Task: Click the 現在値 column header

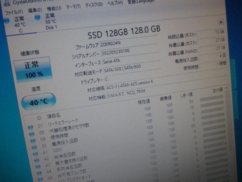Action: coord(144,102)
